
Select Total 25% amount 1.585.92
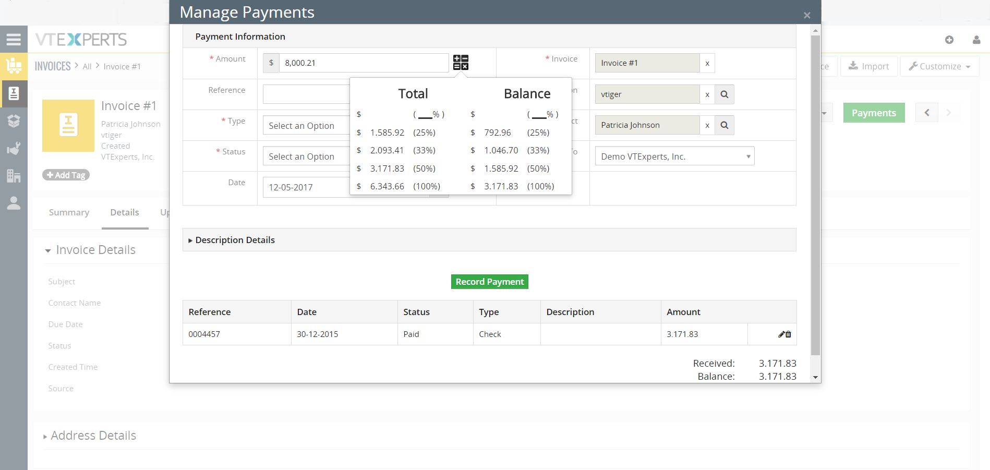(x=387, y=132)
